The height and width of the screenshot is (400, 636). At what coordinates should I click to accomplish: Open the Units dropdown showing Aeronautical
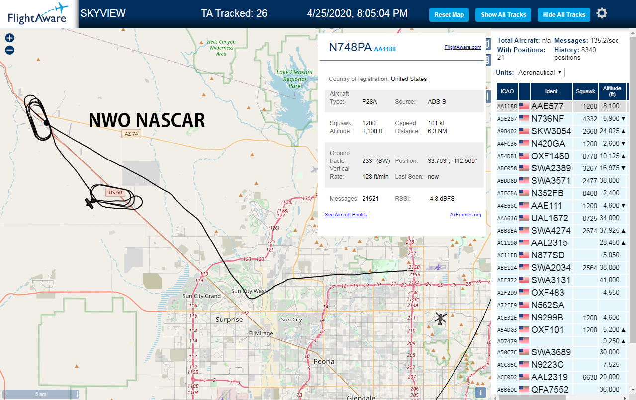point(540,72)
